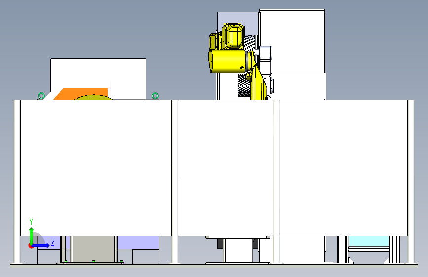Click the green Y axis arrow of triad
The image size is (428, 277).
[x=32, y=236]
